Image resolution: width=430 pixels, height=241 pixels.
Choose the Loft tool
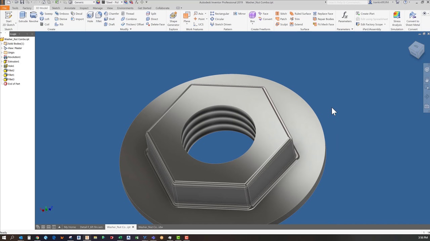pyautogui.click(x=45, y=19)
